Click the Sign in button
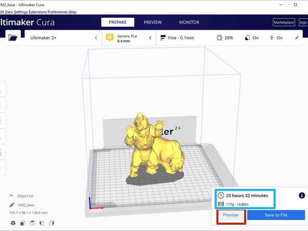This screenshot has height=231, width=308. (x=303, y=22)
